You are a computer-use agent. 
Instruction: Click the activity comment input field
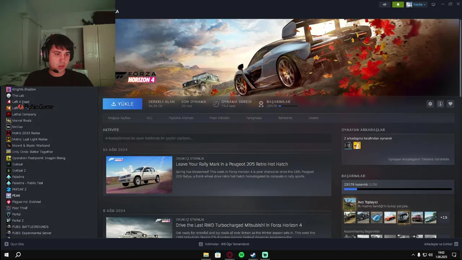coord(217,138)
